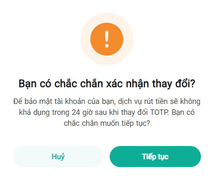
Task: Click the "chắc chắn" words in the heading
Action: [79, 84]
